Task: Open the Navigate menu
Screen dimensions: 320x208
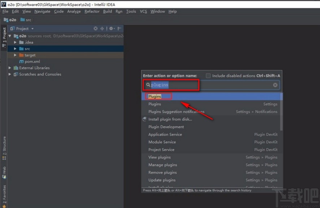Action: (42, 11)
